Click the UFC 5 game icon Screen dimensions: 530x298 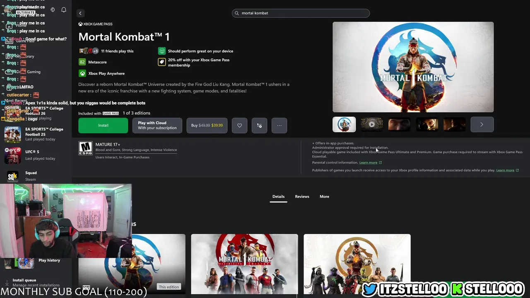tap(12, 155)
